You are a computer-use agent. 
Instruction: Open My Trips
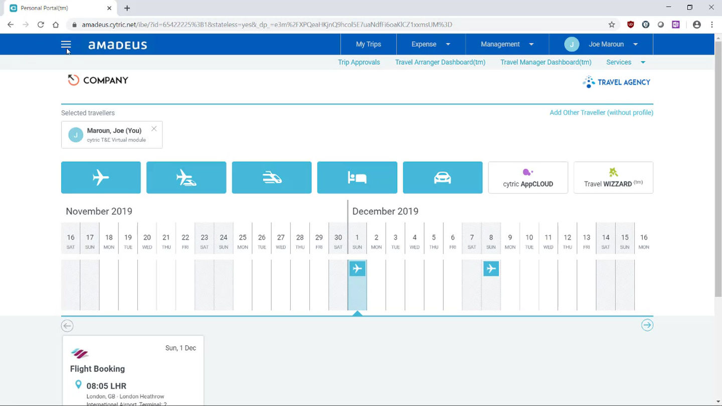point(369,44)
